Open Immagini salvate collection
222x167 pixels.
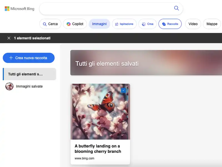29,86
